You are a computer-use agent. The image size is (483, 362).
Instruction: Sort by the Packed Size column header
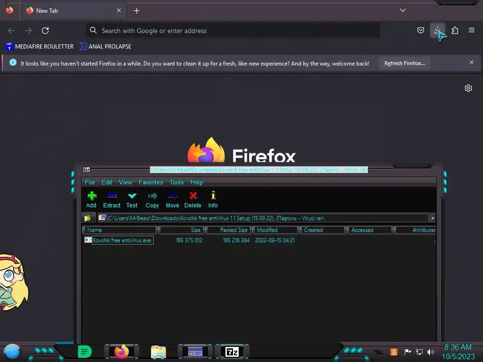229,230
